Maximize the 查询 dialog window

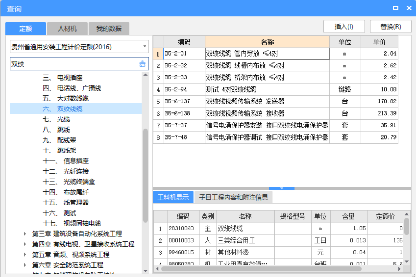coord(395,8)
